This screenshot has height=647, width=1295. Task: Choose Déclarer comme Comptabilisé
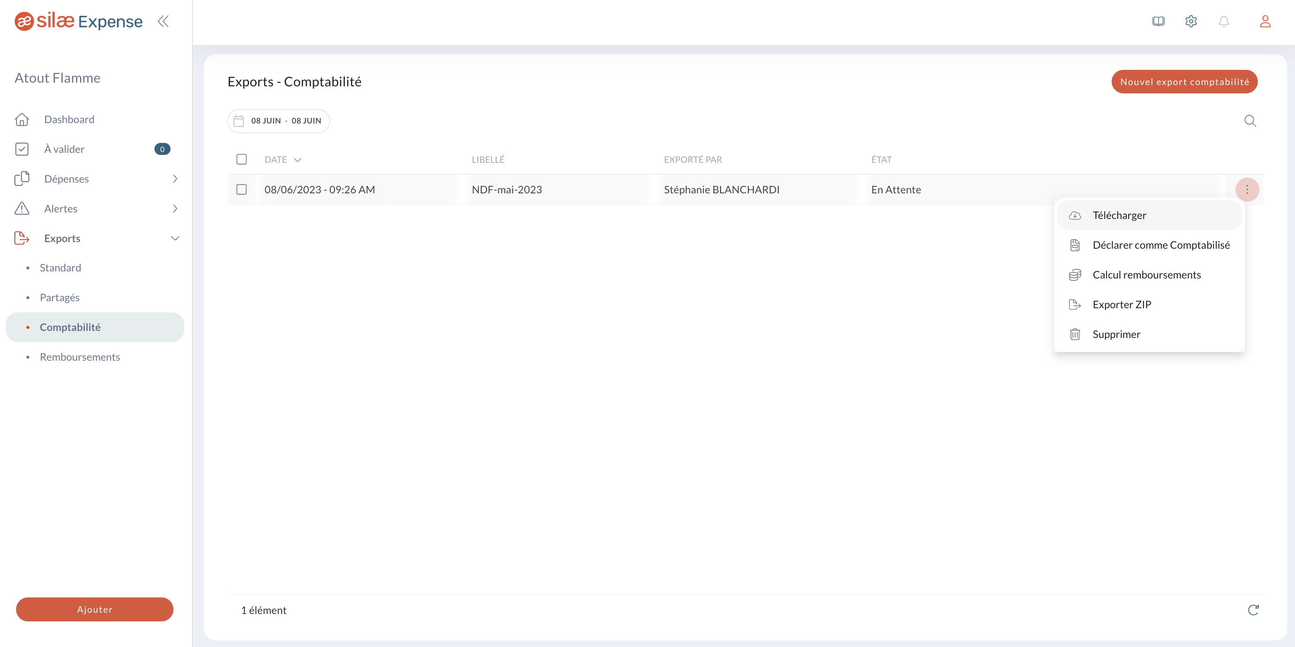click(x=1149, y=245)
